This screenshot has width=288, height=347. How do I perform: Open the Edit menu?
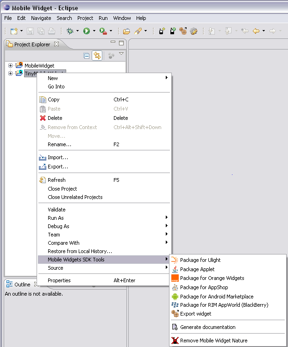(x=21, y=18)
